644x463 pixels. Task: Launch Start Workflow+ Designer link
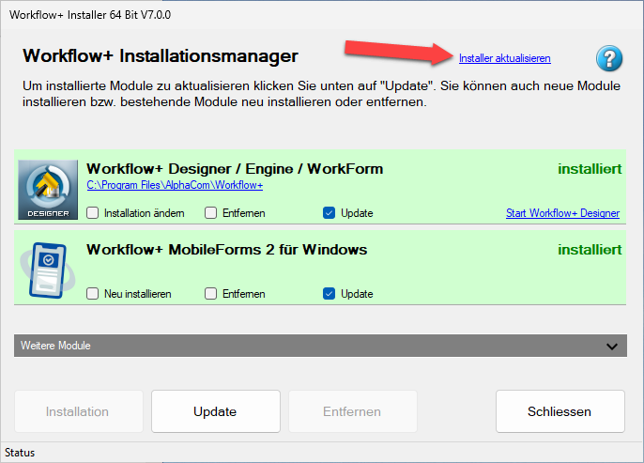tap(562, 213)
